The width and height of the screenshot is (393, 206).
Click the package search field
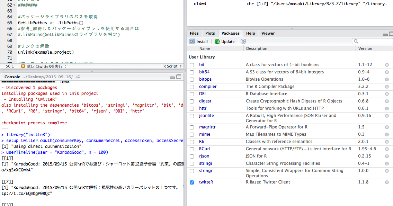[x=373, y=41]
